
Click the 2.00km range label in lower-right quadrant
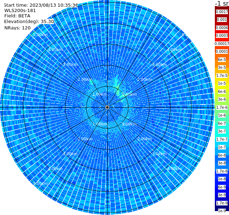[144, 139]
